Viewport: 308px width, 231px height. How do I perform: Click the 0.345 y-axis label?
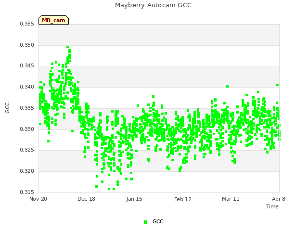[x=27, y=65]
